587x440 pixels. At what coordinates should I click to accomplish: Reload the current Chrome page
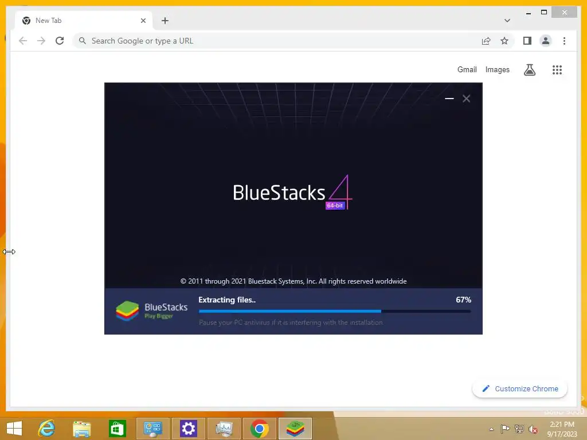(60, 41)
